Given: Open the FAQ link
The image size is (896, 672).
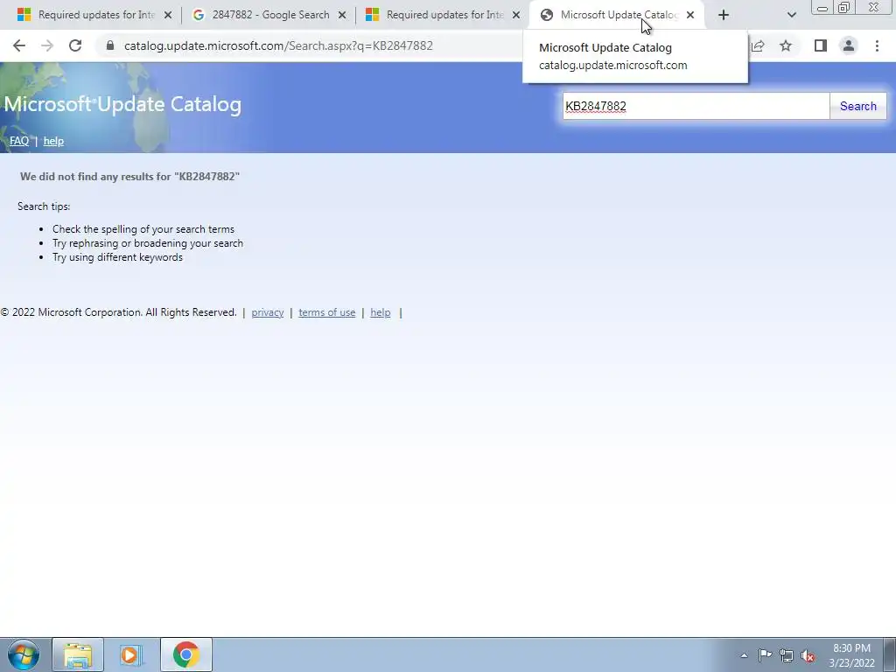Looking at the screenshot, I should tap(19, 141).
